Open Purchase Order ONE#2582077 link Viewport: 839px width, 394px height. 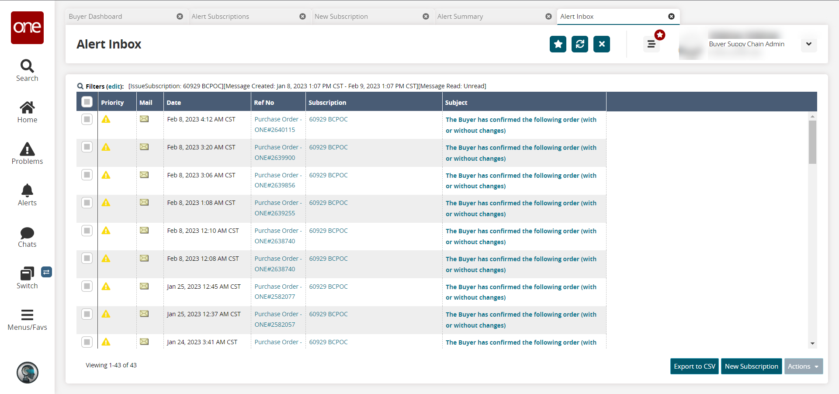tap(278, 292)
